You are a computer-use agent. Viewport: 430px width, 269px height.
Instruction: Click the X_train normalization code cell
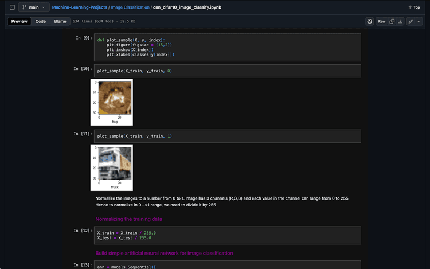pos(228,235)
